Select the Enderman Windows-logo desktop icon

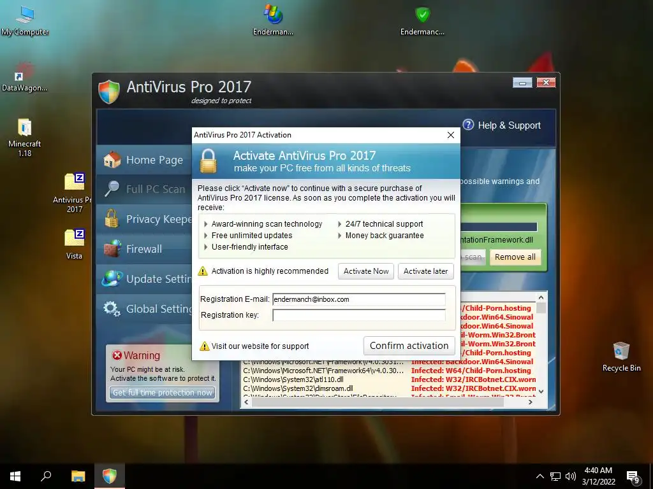point(273,20)
